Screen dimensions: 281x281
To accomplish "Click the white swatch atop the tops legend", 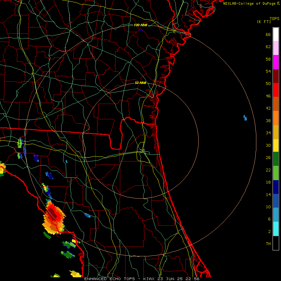I will pos(276,34).
